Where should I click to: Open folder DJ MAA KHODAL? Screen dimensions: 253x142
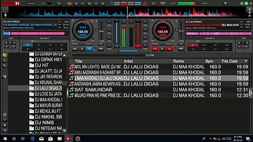(46, 100)
